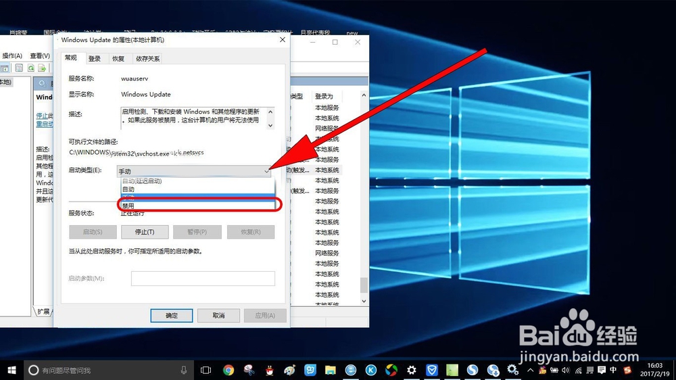Click the 登录为 column header

(x=324, y=96)
